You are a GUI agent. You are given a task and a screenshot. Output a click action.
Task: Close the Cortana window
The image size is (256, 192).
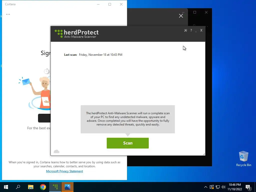click(121, 4)
